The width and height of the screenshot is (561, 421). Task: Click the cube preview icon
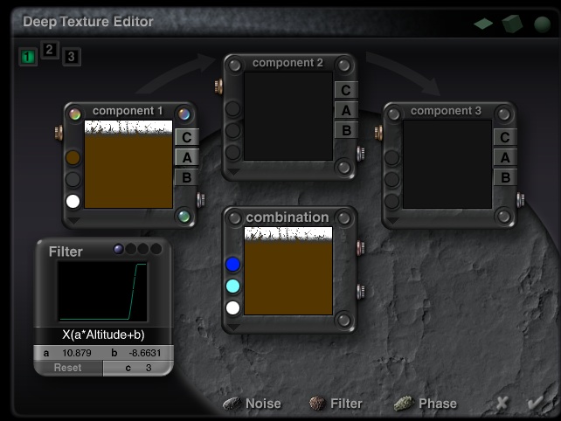pos(512,24)
